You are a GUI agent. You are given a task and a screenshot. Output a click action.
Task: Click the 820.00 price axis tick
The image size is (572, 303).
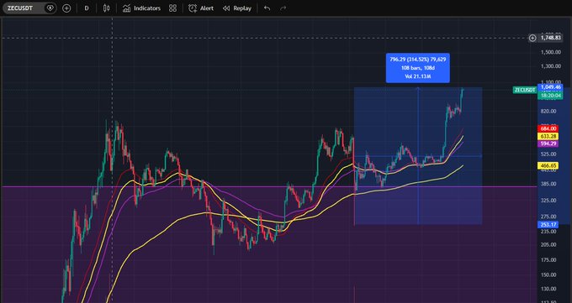point(548,111)
